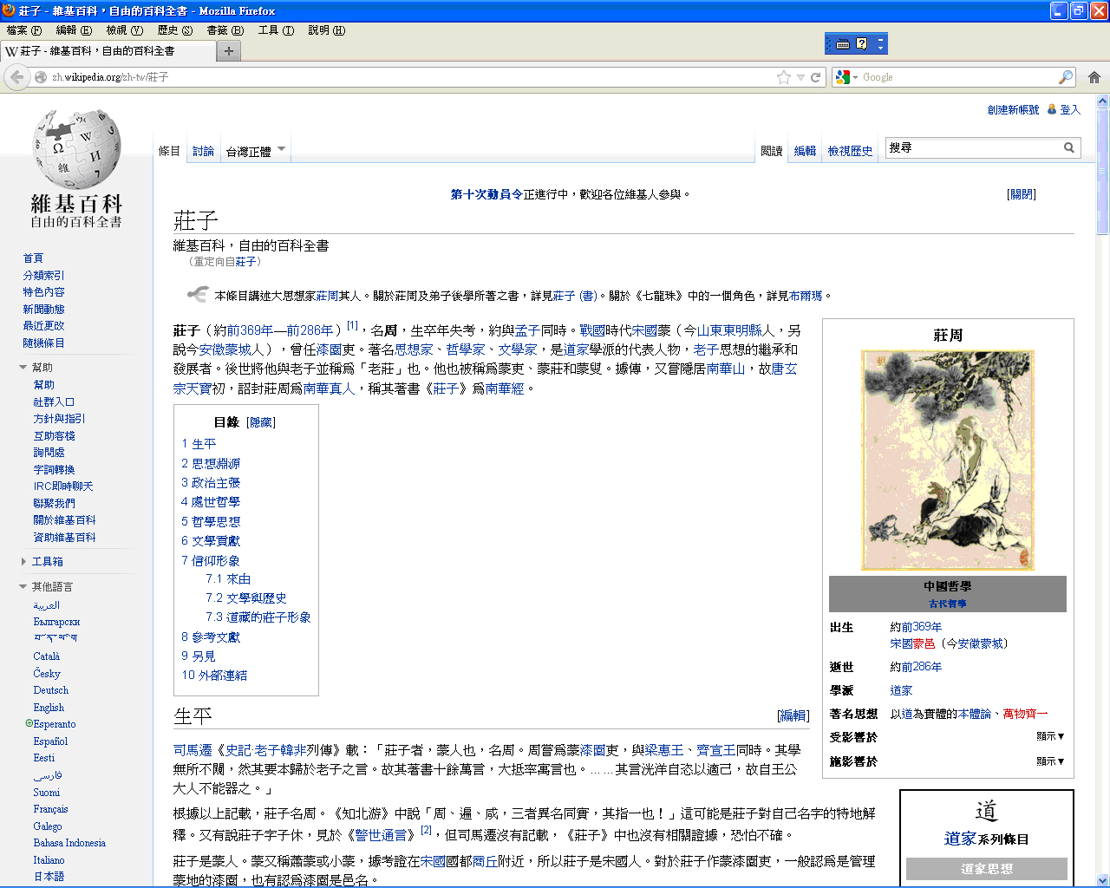1110x888 pixels.
Task: Jump to contents entry 1 生平
Action: (x=199, y=444)
